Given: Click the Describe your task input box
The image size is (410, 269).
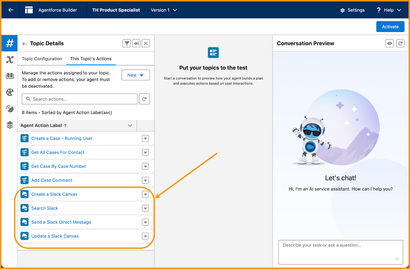Looking at the screenshot, I should click(x=341, y=252).
